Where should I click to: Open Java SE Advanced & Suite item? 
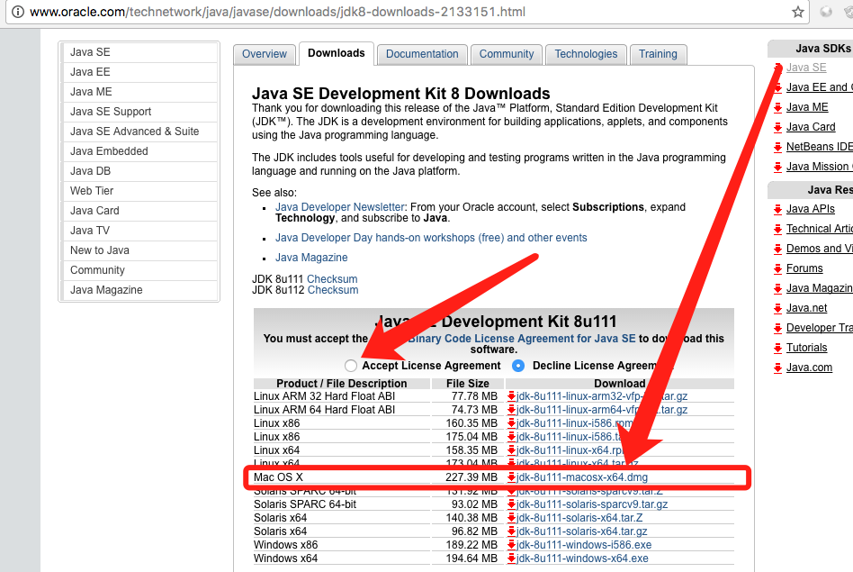coord(139,132)
